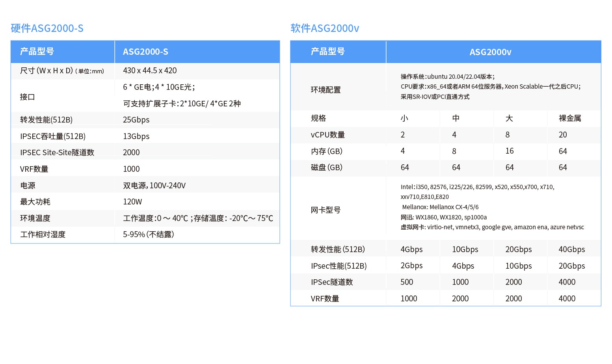Click the '内存 (GB)' row label
612x364 pixels.
coord(327,151)
